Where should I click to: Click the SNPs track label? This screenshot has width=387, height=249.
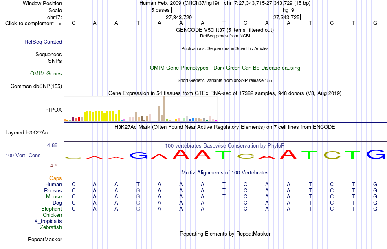[55, 61]
